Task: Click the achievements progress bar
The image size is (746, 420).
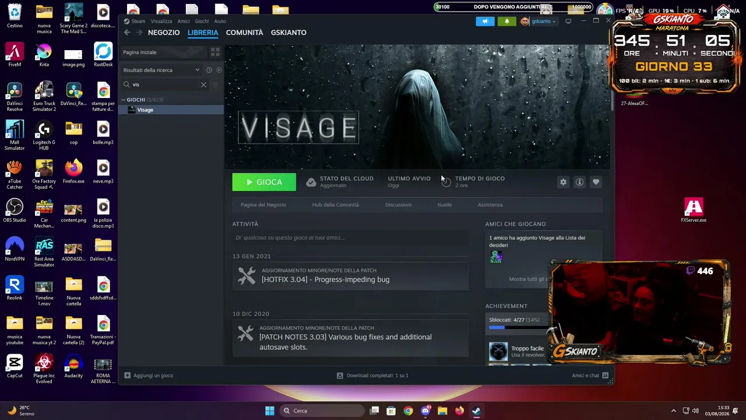Action: (516, 328)
